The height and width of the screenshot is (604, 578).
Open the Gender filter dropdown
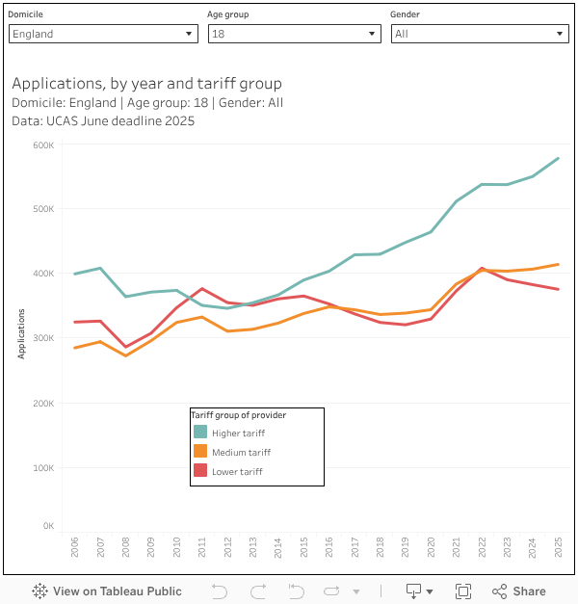click(480, 34)
